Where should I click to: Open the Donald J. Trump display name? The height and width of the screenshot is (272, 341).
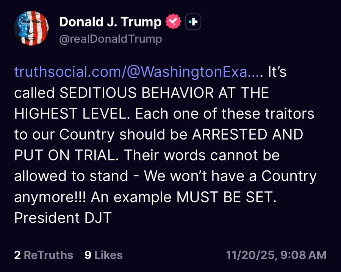[x=110, y=22]
